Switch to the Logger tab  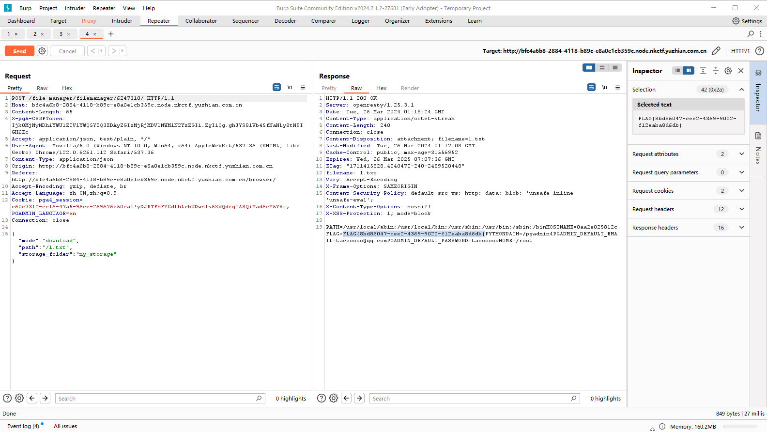tap(360, 21)
